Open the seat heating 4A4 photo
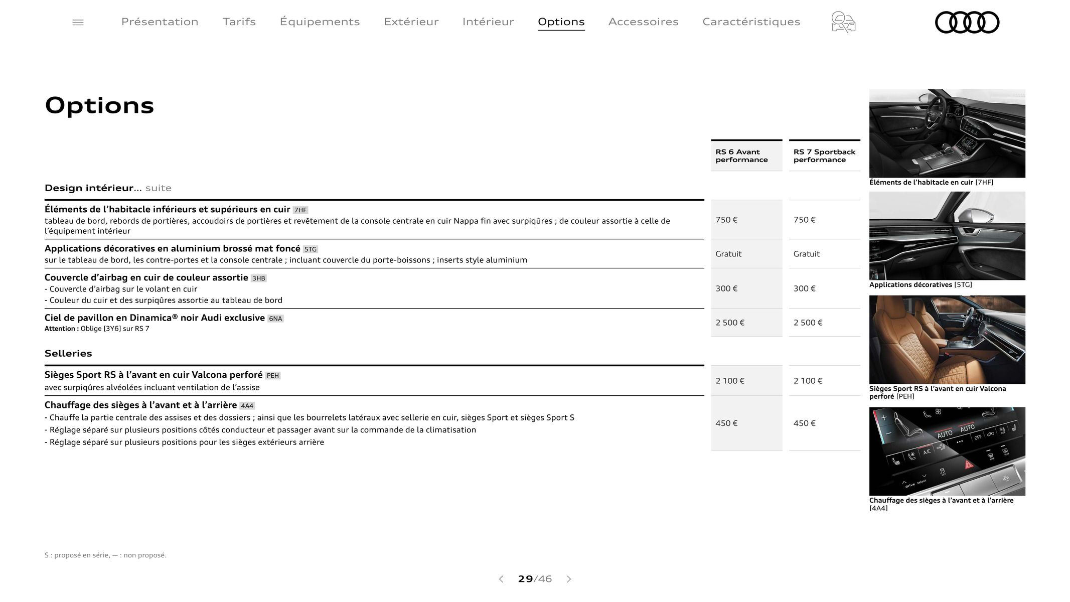 (x=947, y=452)
